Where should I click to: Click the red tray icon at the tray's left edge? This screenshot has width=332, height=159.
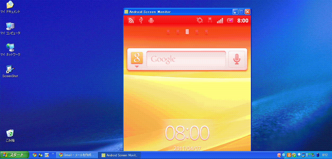(x=279, y=155)
